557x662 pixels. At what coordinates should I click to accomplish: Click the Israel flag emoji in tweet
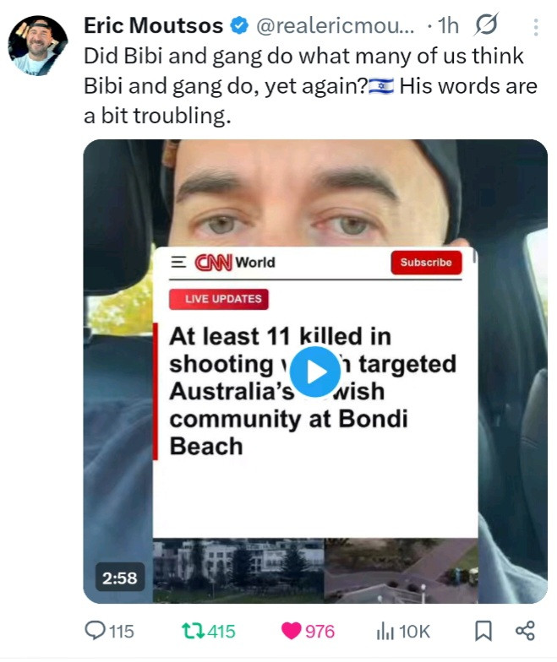tap(381, 86)
